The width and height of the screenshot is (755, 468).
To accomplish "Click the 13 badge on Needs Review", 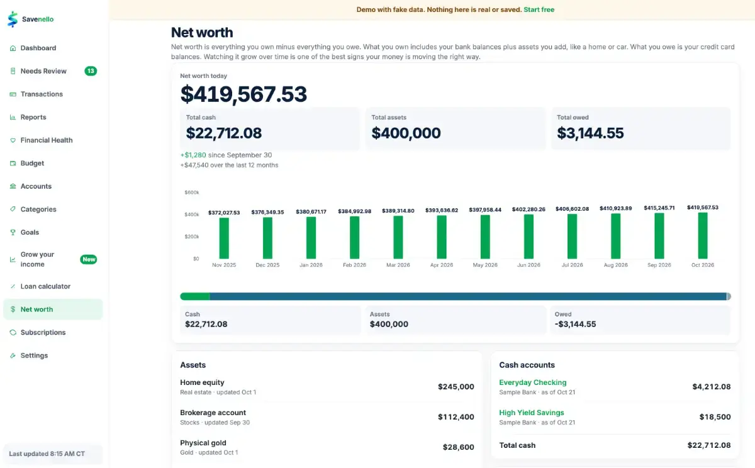I will coord(91,71).
